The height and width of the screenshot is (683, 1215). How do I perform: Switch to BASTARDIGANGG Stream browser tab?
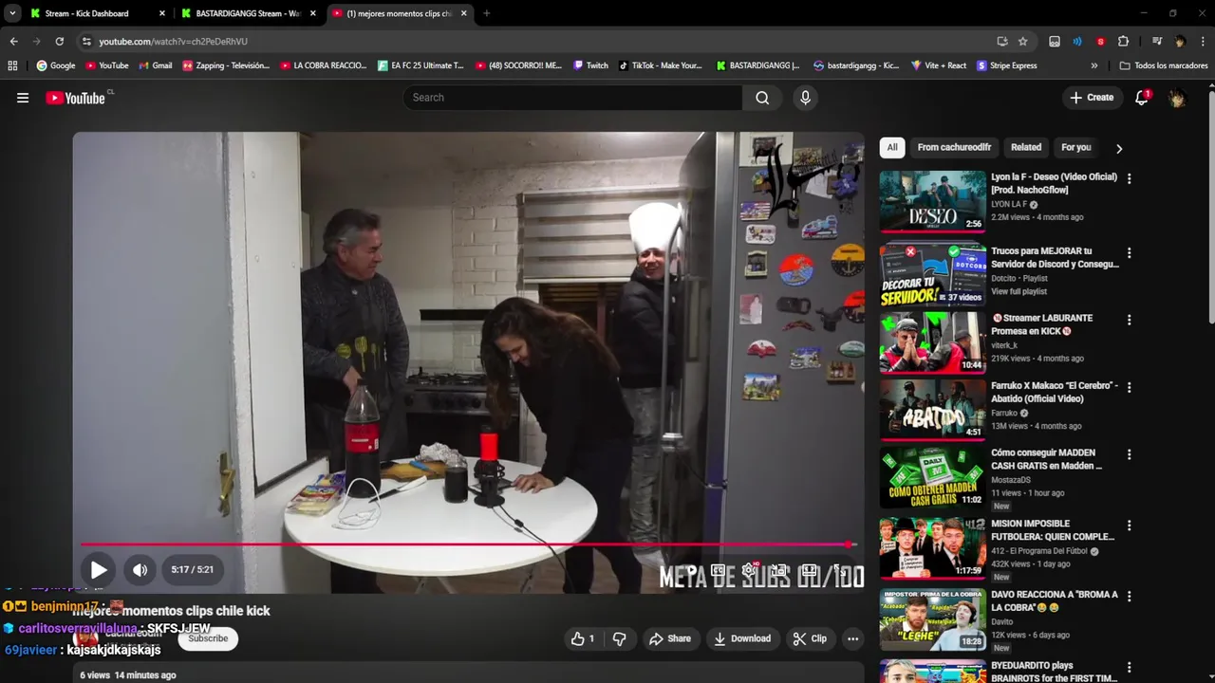[247, 13]
